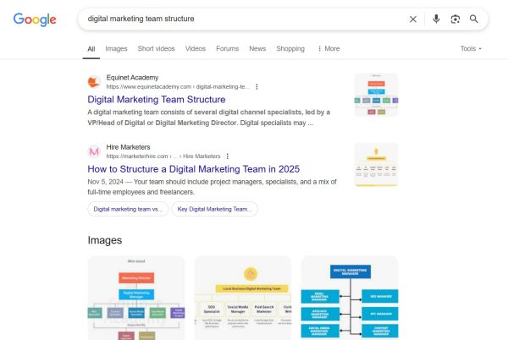Open search by image camera icon

(x=456, y=19)
